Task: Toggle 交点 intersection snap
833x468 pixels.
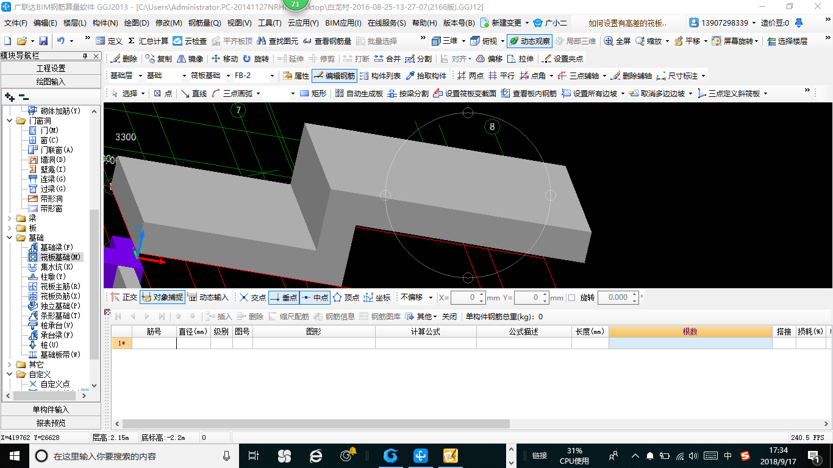Action: tap(252, 297)
